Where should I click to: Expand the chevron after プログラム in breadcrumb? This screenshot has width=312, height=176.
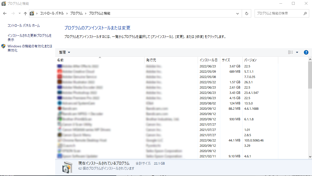[x=86, y=13]
